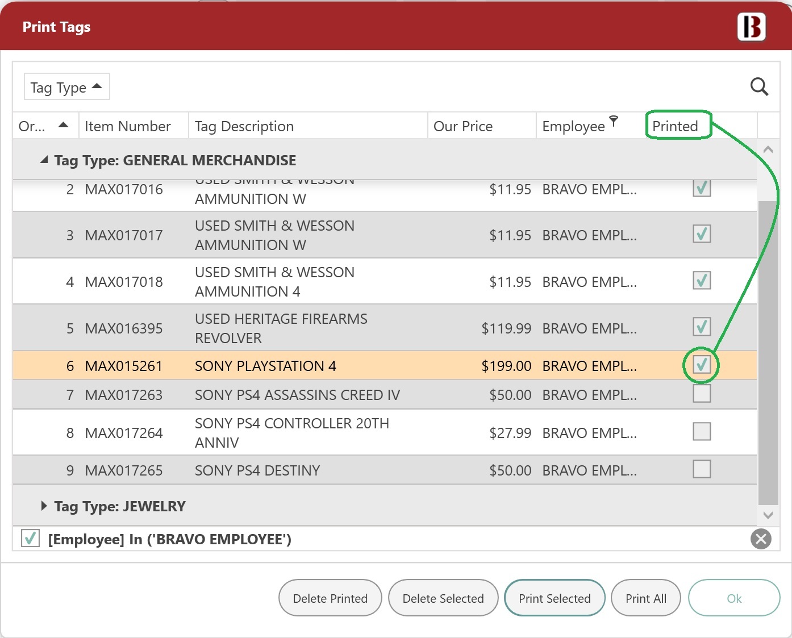Select item MAX016395 row
Viewport: 792px width, 638px height.
click(385, 328)
